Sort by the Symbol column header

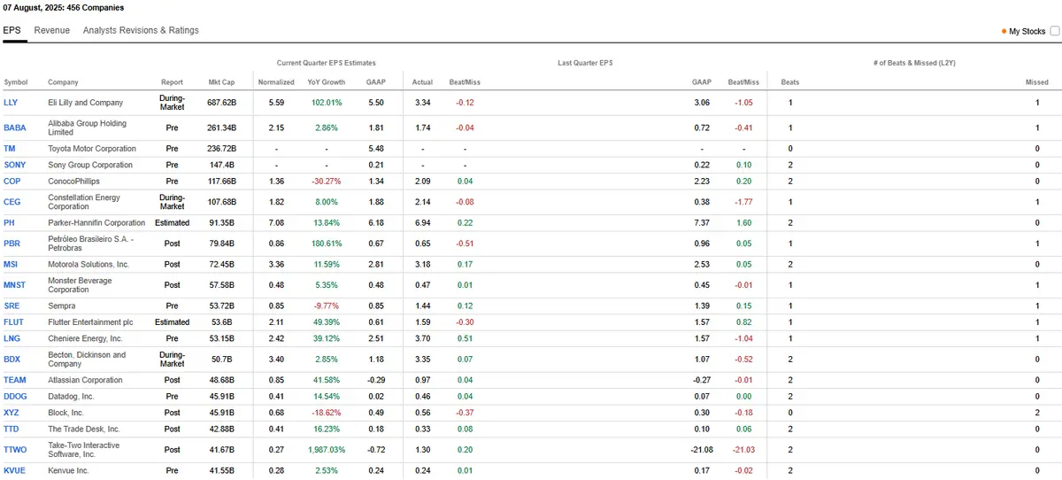click(16, 82)
